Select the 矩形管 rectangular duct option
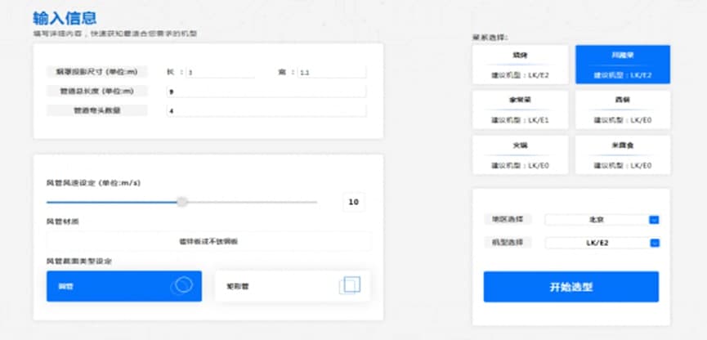The height and width of the screenshot is (340, 707). (x=292, y=286)
